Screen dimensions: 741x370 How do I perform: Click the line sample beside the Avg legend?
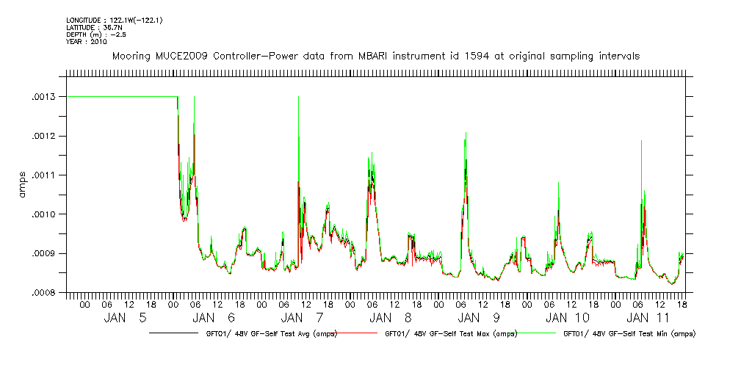pyautogui.click(x=176, y=334)
